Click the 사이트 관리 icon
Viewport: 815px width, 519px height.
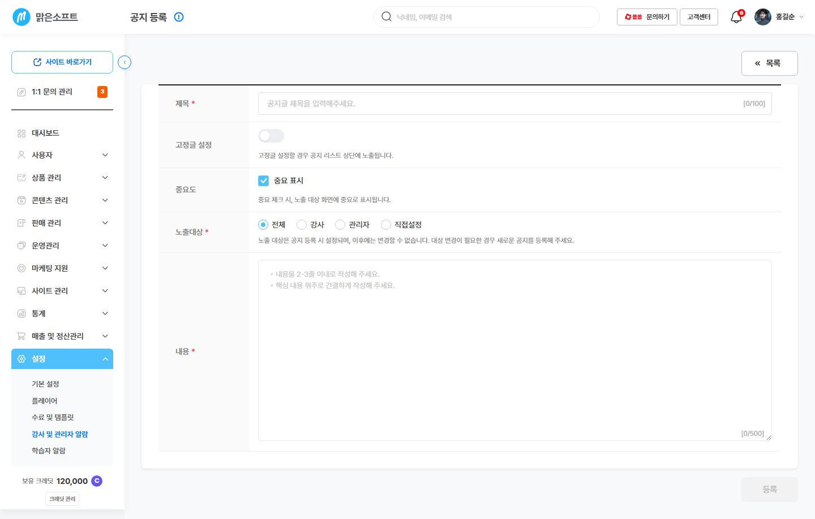point(22,291)
